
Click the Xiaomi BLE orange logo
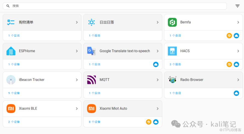point(11,109)
